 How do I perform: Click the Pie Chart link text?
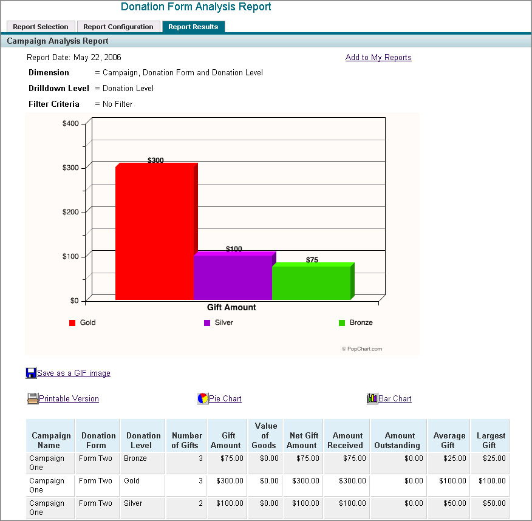tap(226, 398)
